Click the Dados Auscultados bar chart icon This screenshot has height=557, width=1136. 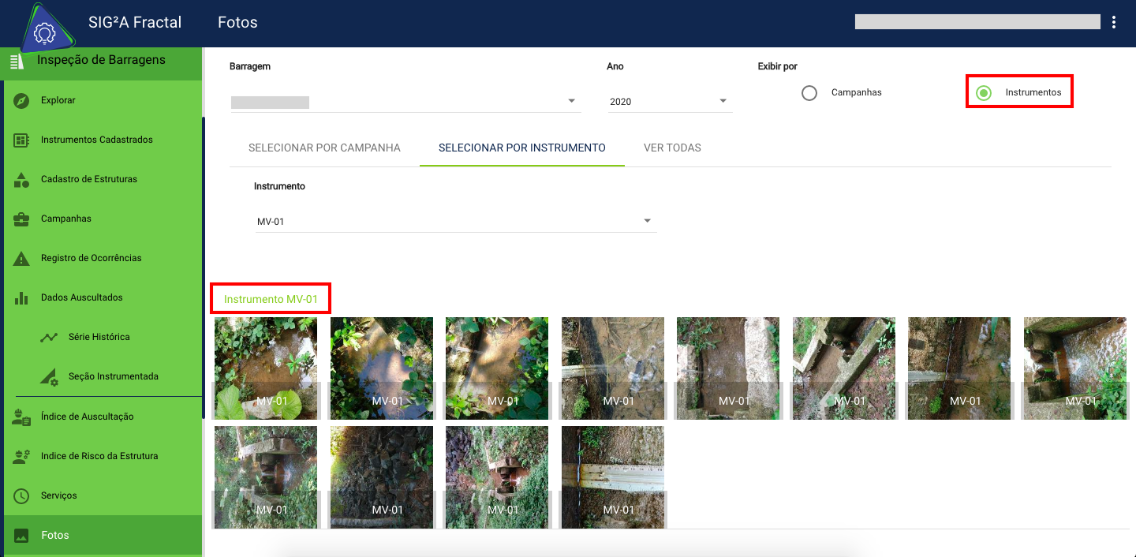[21, 297]
